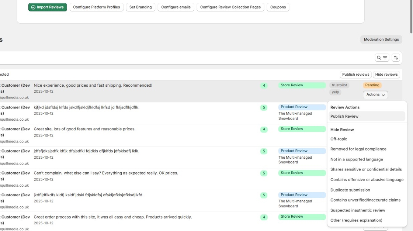Open the Actions dropdown on the pending review
The width and height of the screenshot is (413, 231).
[x=375, y=94]
